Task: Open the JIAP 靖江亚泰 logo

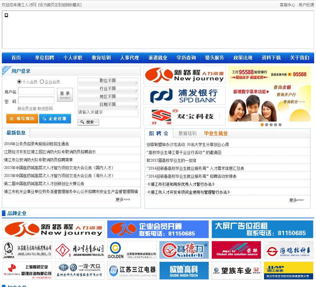Action: 289,271
